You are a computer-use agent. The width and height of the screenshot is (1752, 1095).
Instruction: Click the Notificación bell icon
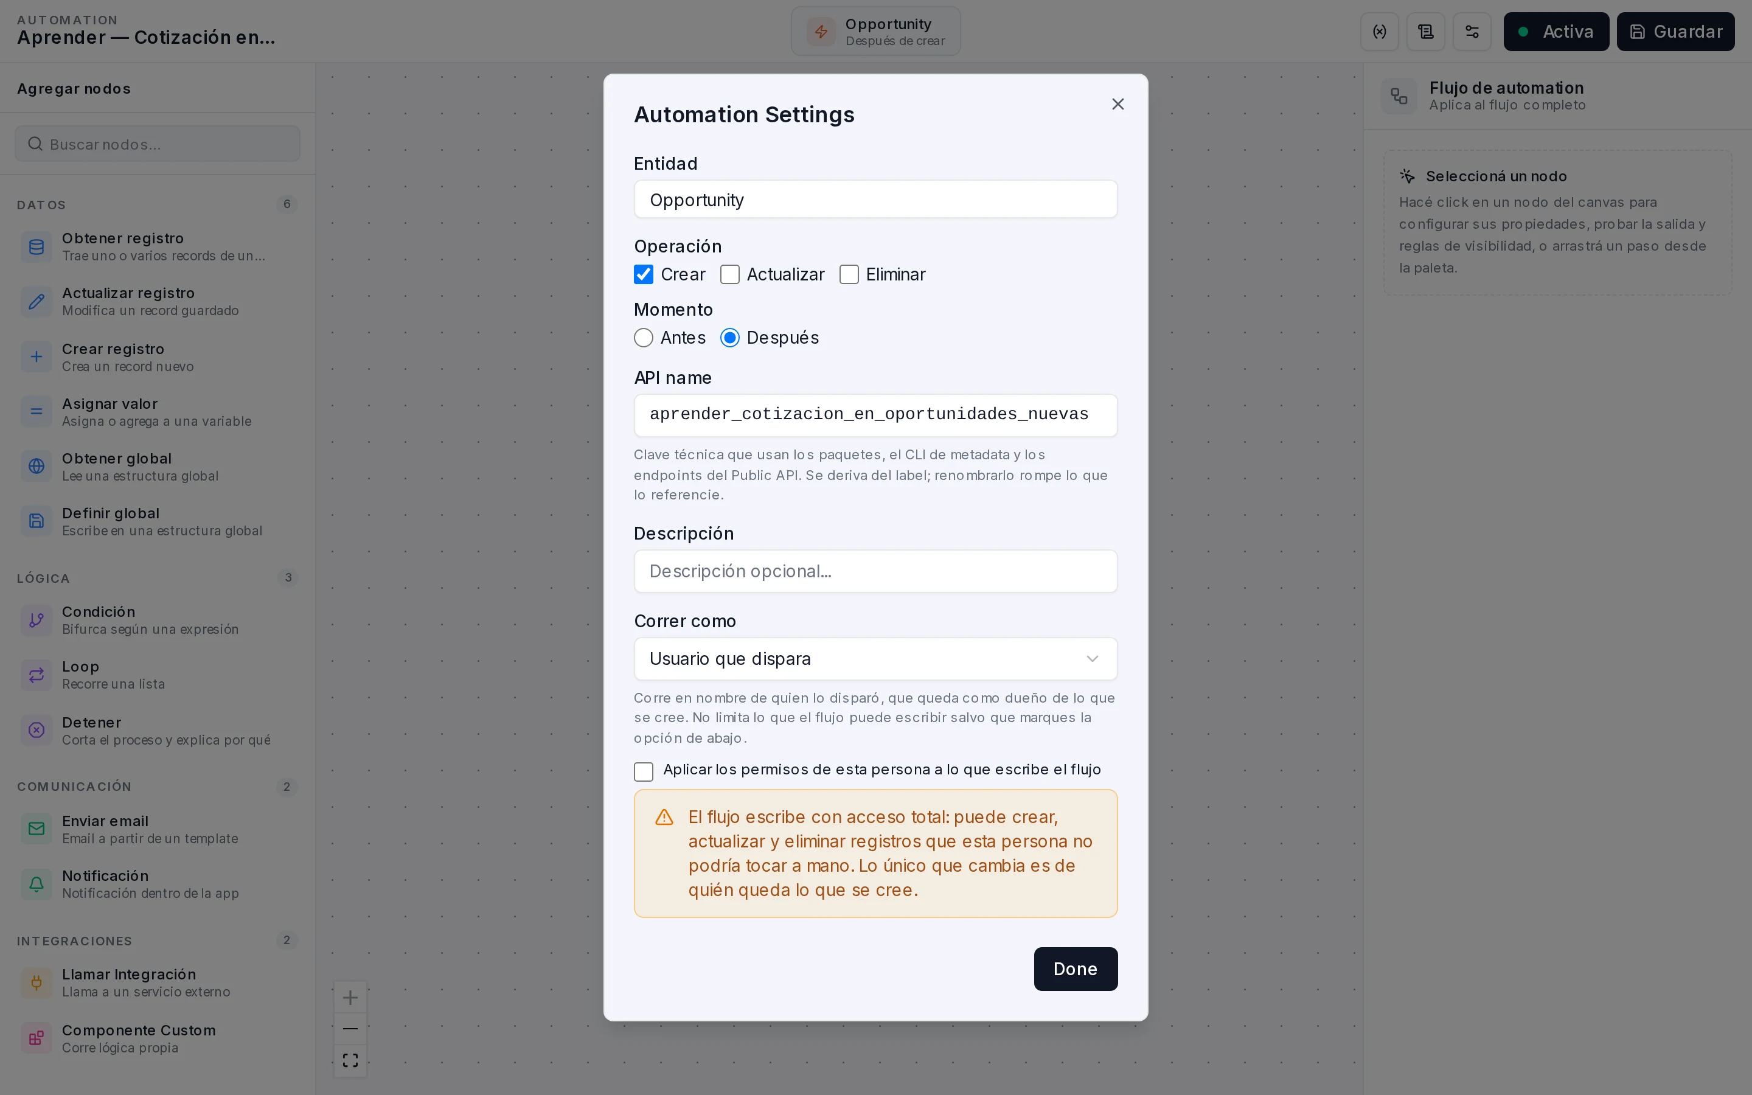tap(36, 885)
